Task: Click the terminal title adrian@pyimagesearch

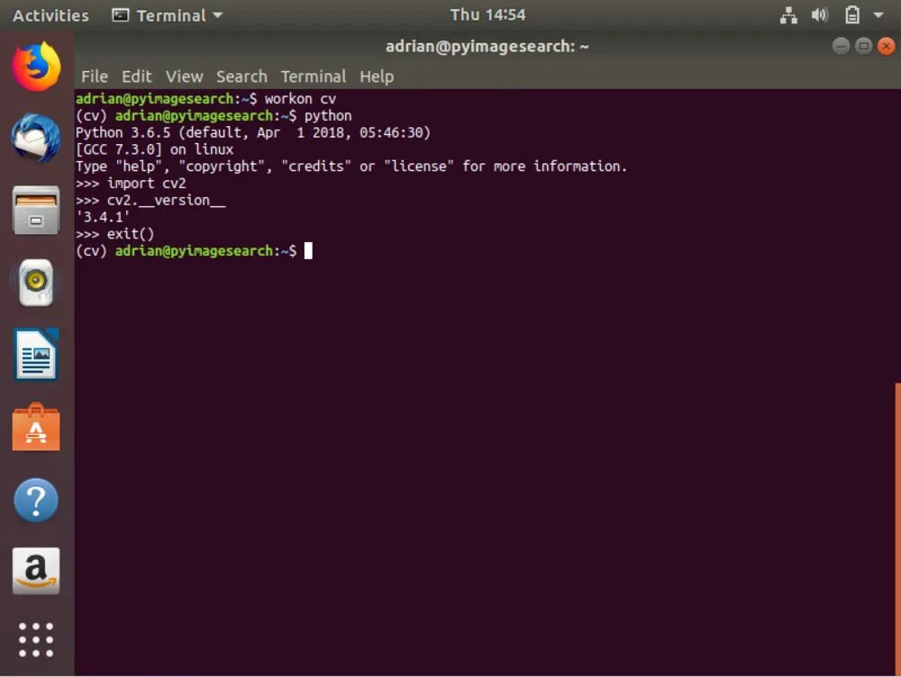Action: 487,46
